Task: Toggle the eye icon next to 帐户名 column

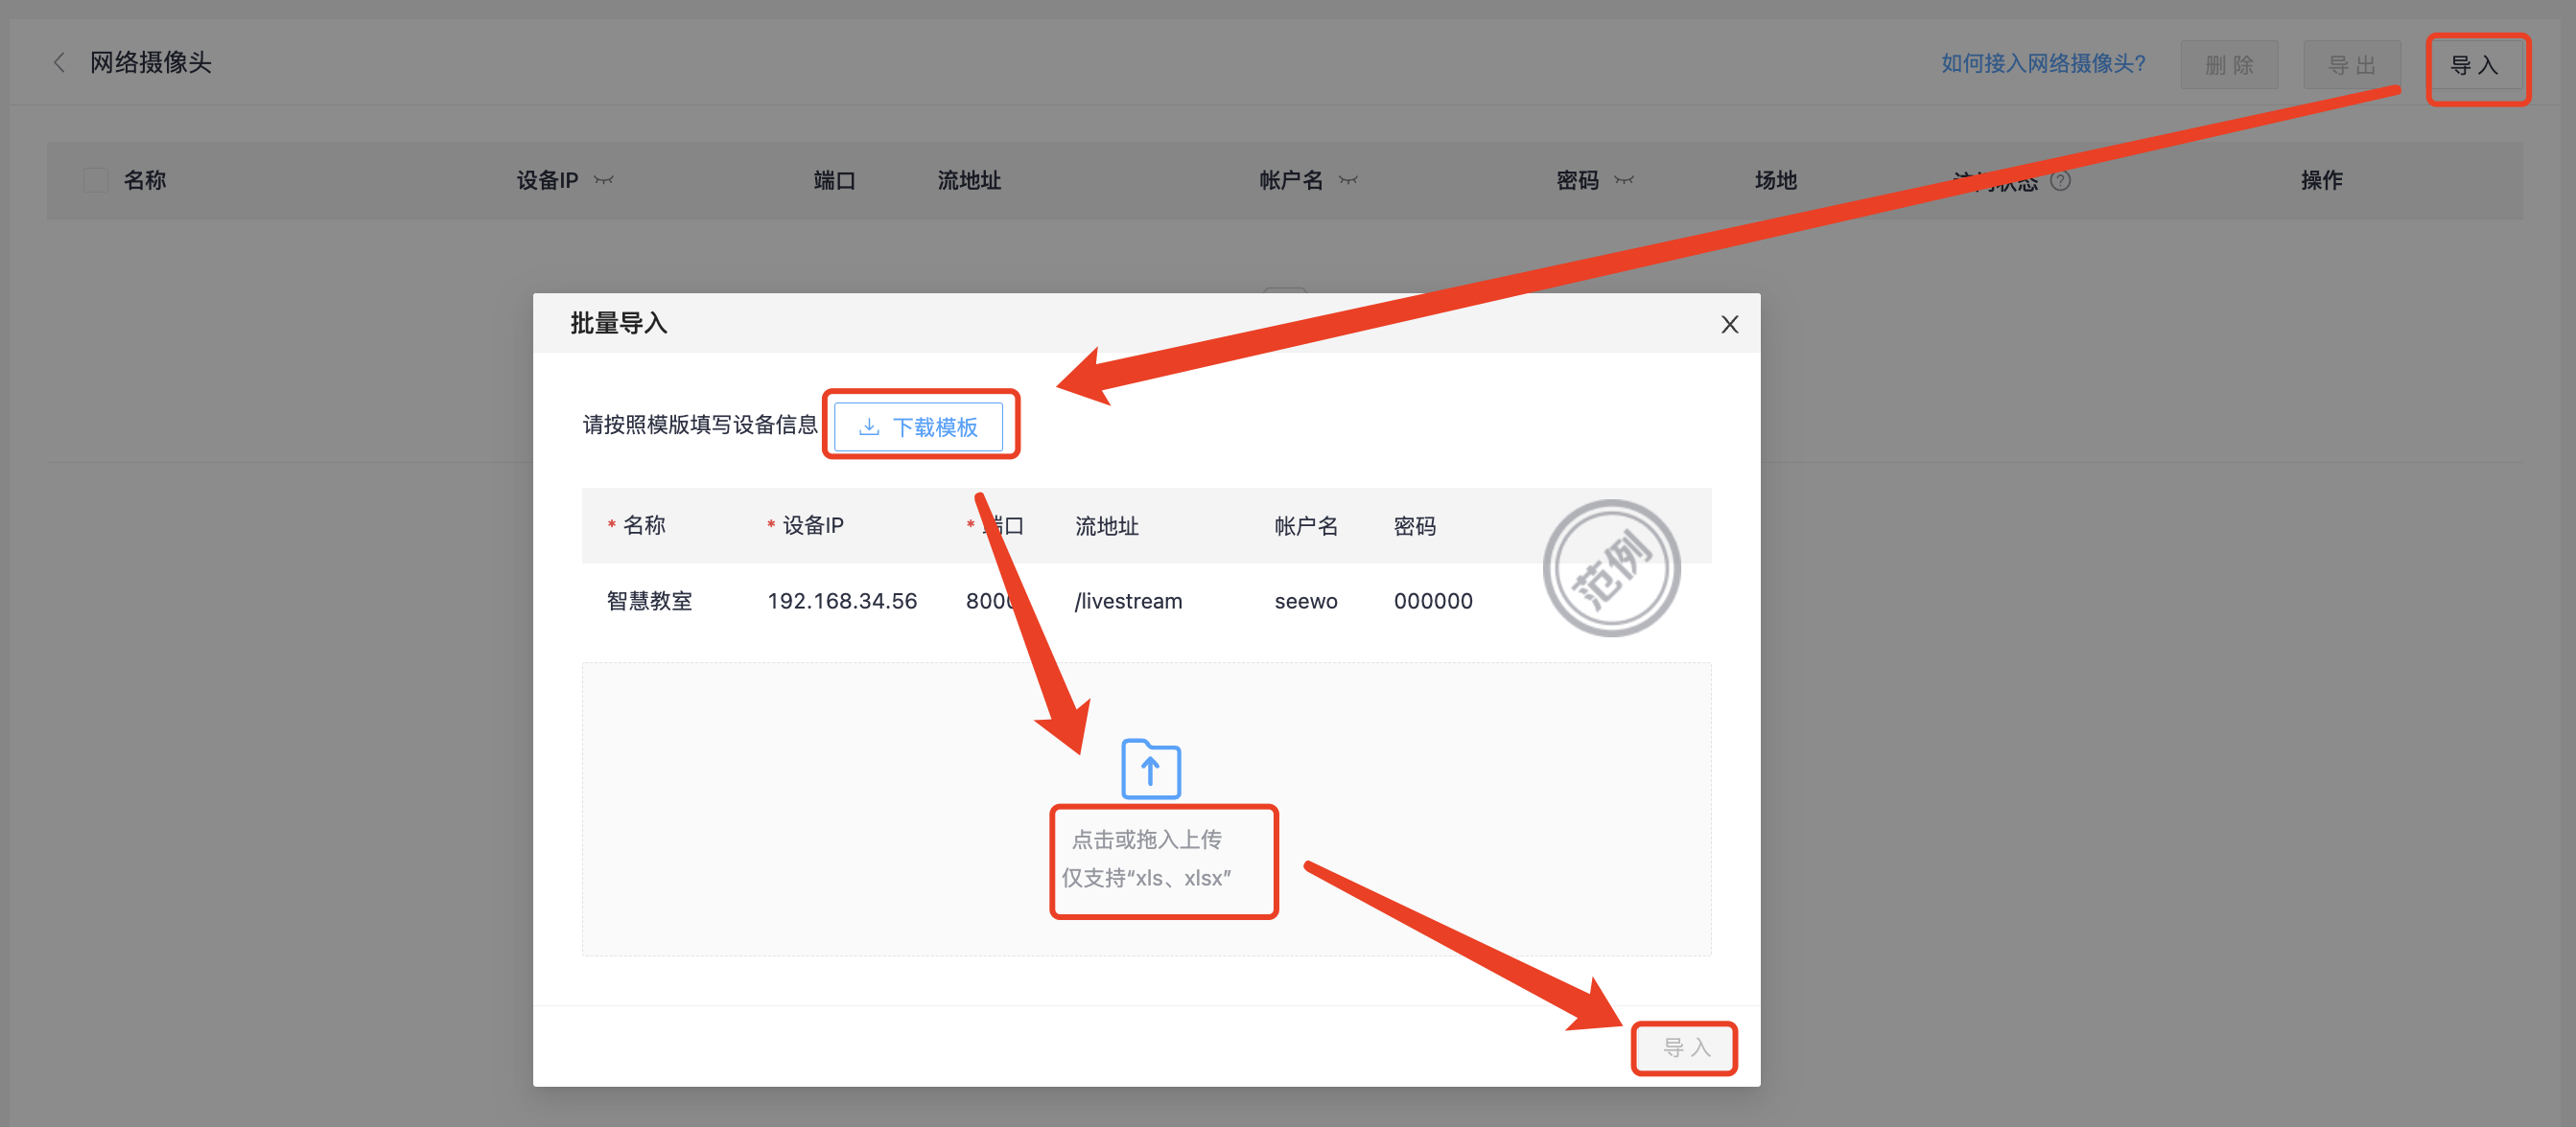Action: (1349, 181)
